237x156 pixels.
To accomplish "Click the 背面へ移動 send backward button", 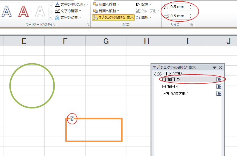I will pyautogui.click(x=105, y=11).
